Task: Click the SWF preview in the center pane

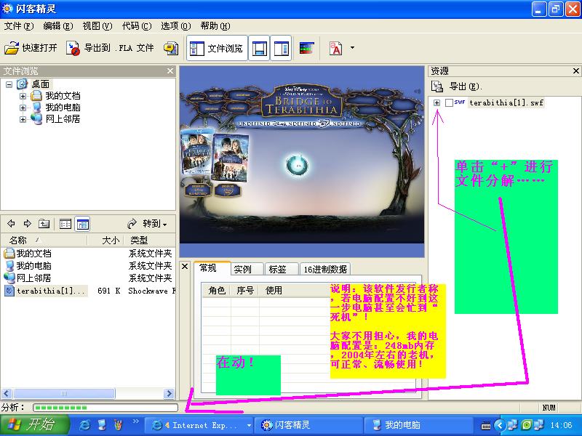Action: pyautogui.click(x=302, y=161)
